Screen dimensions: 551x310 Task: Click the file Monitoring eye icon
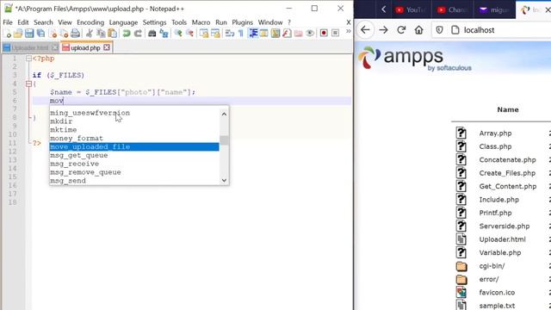[310, 34]
